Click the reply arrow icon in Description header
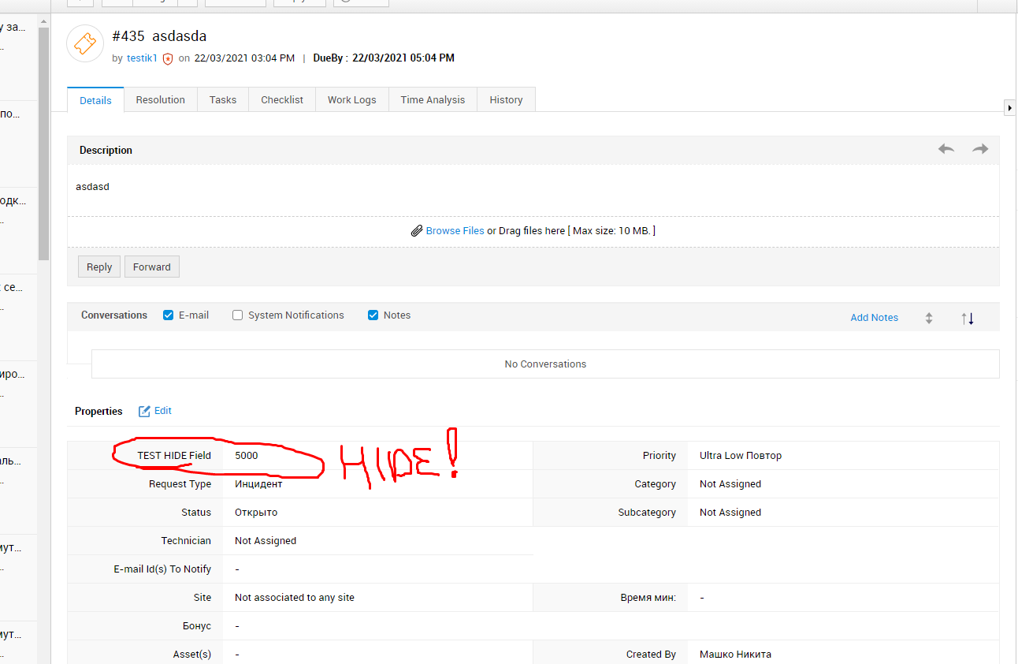Screen dimensions: 1018x664 pyautogui.click(x=946, y=149)
